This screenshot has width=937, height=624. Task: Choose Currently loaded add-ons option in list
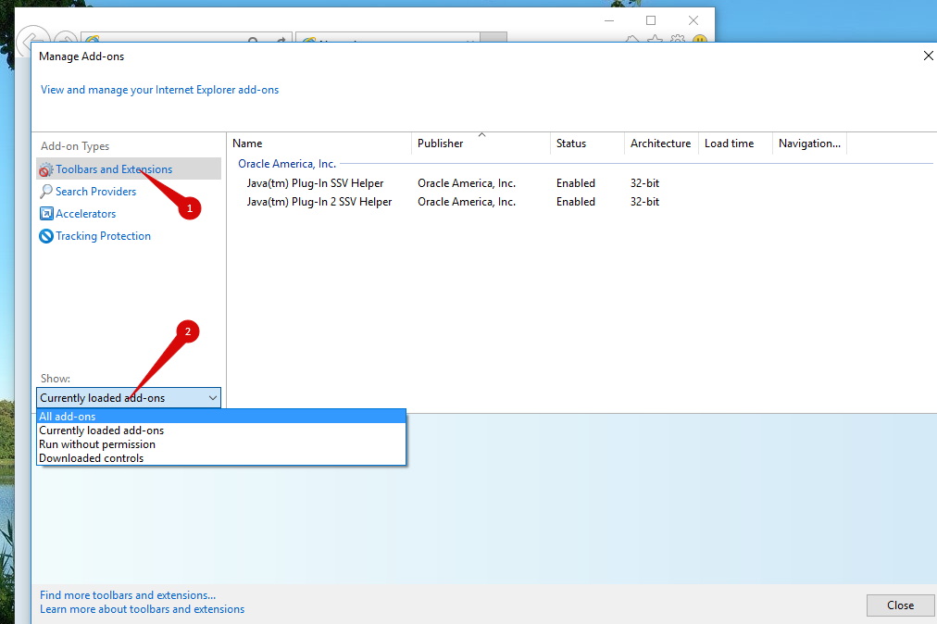(221, 431)
